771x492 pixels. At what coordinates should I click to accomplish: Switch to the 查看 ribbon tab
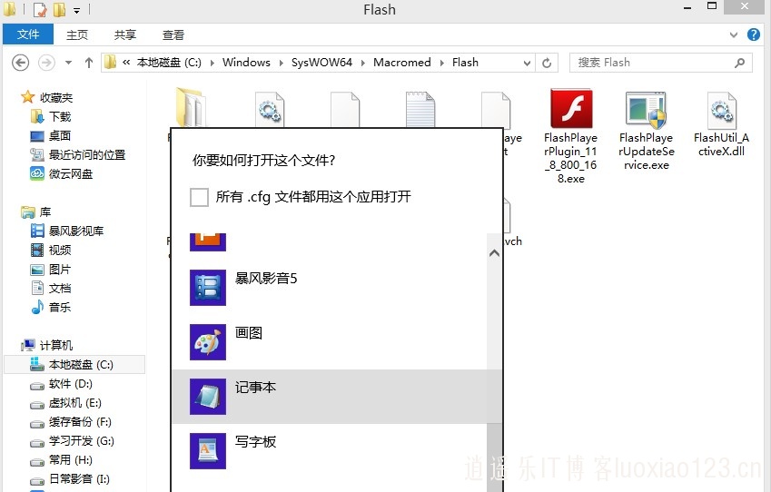coord(173,34)
